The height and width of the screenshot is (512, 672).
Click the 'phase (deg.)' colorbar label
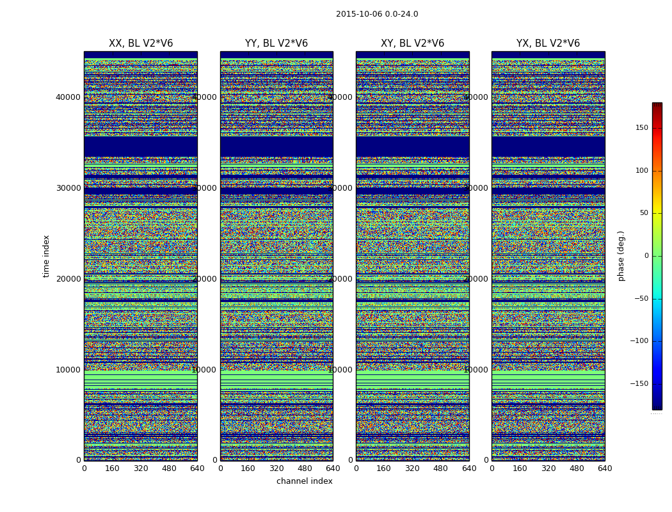621,256
